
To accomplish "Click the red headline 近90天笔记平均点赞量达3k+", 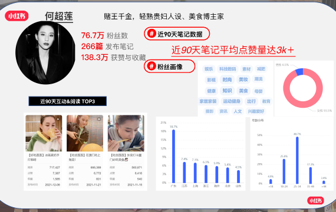I will point(233,50).
